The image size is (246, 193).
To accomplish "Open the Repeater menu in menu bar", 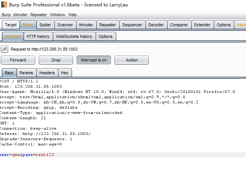I will (39, 15).
